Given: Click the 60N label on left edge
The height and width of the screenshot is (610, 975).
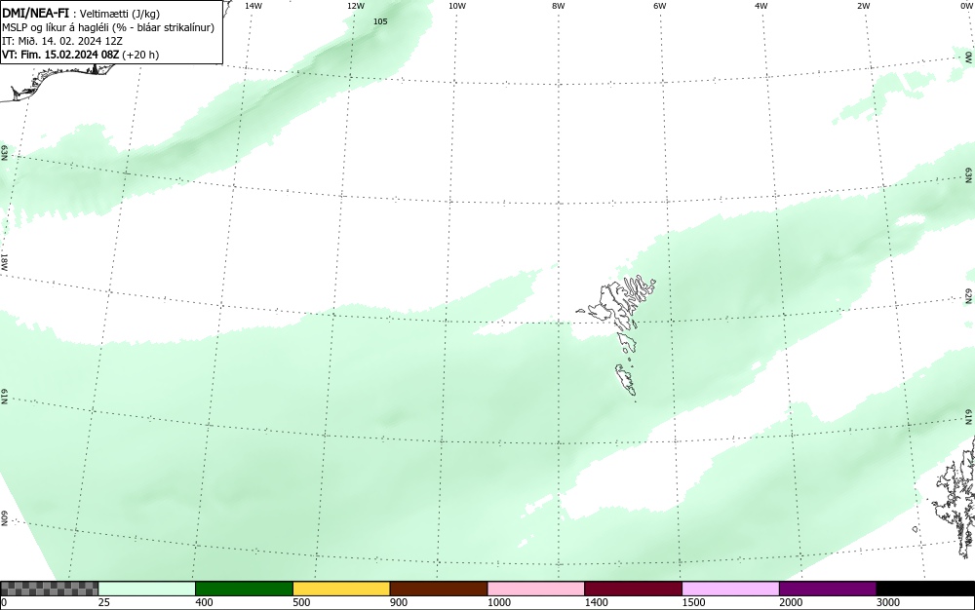Looking at the screenshot, I should point(4,518).
